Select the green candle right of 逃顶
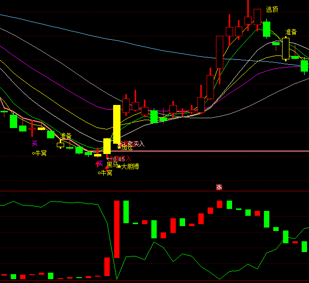 (266, 28)
